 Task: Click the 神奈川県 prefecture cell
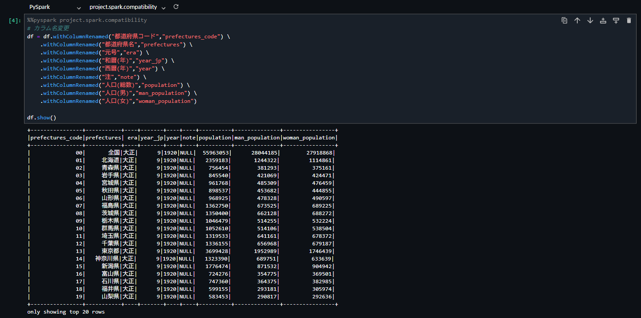point(107,259)
